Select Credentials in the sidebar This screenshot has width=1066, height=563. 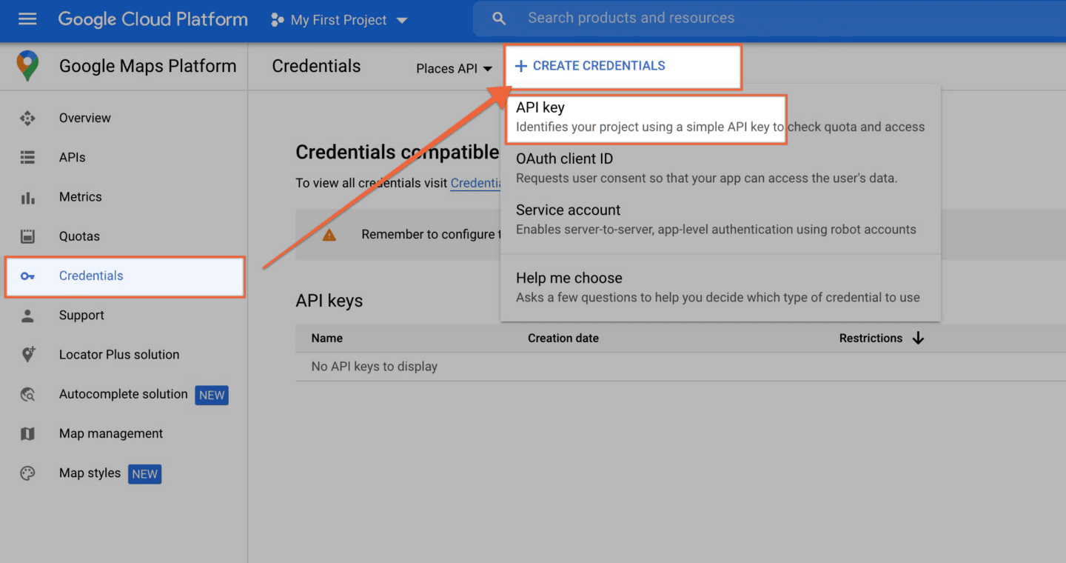coord(124,276)
